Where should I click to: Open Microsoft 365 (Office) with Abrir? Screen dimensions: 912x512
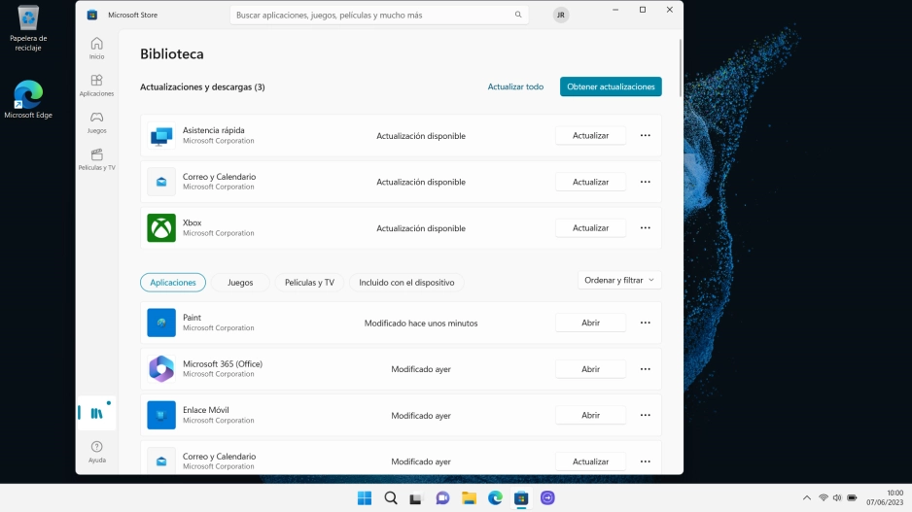(x=590, y=369)
